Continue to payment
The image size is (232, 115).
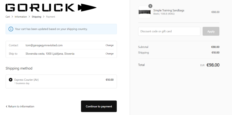tap(99, 106)
